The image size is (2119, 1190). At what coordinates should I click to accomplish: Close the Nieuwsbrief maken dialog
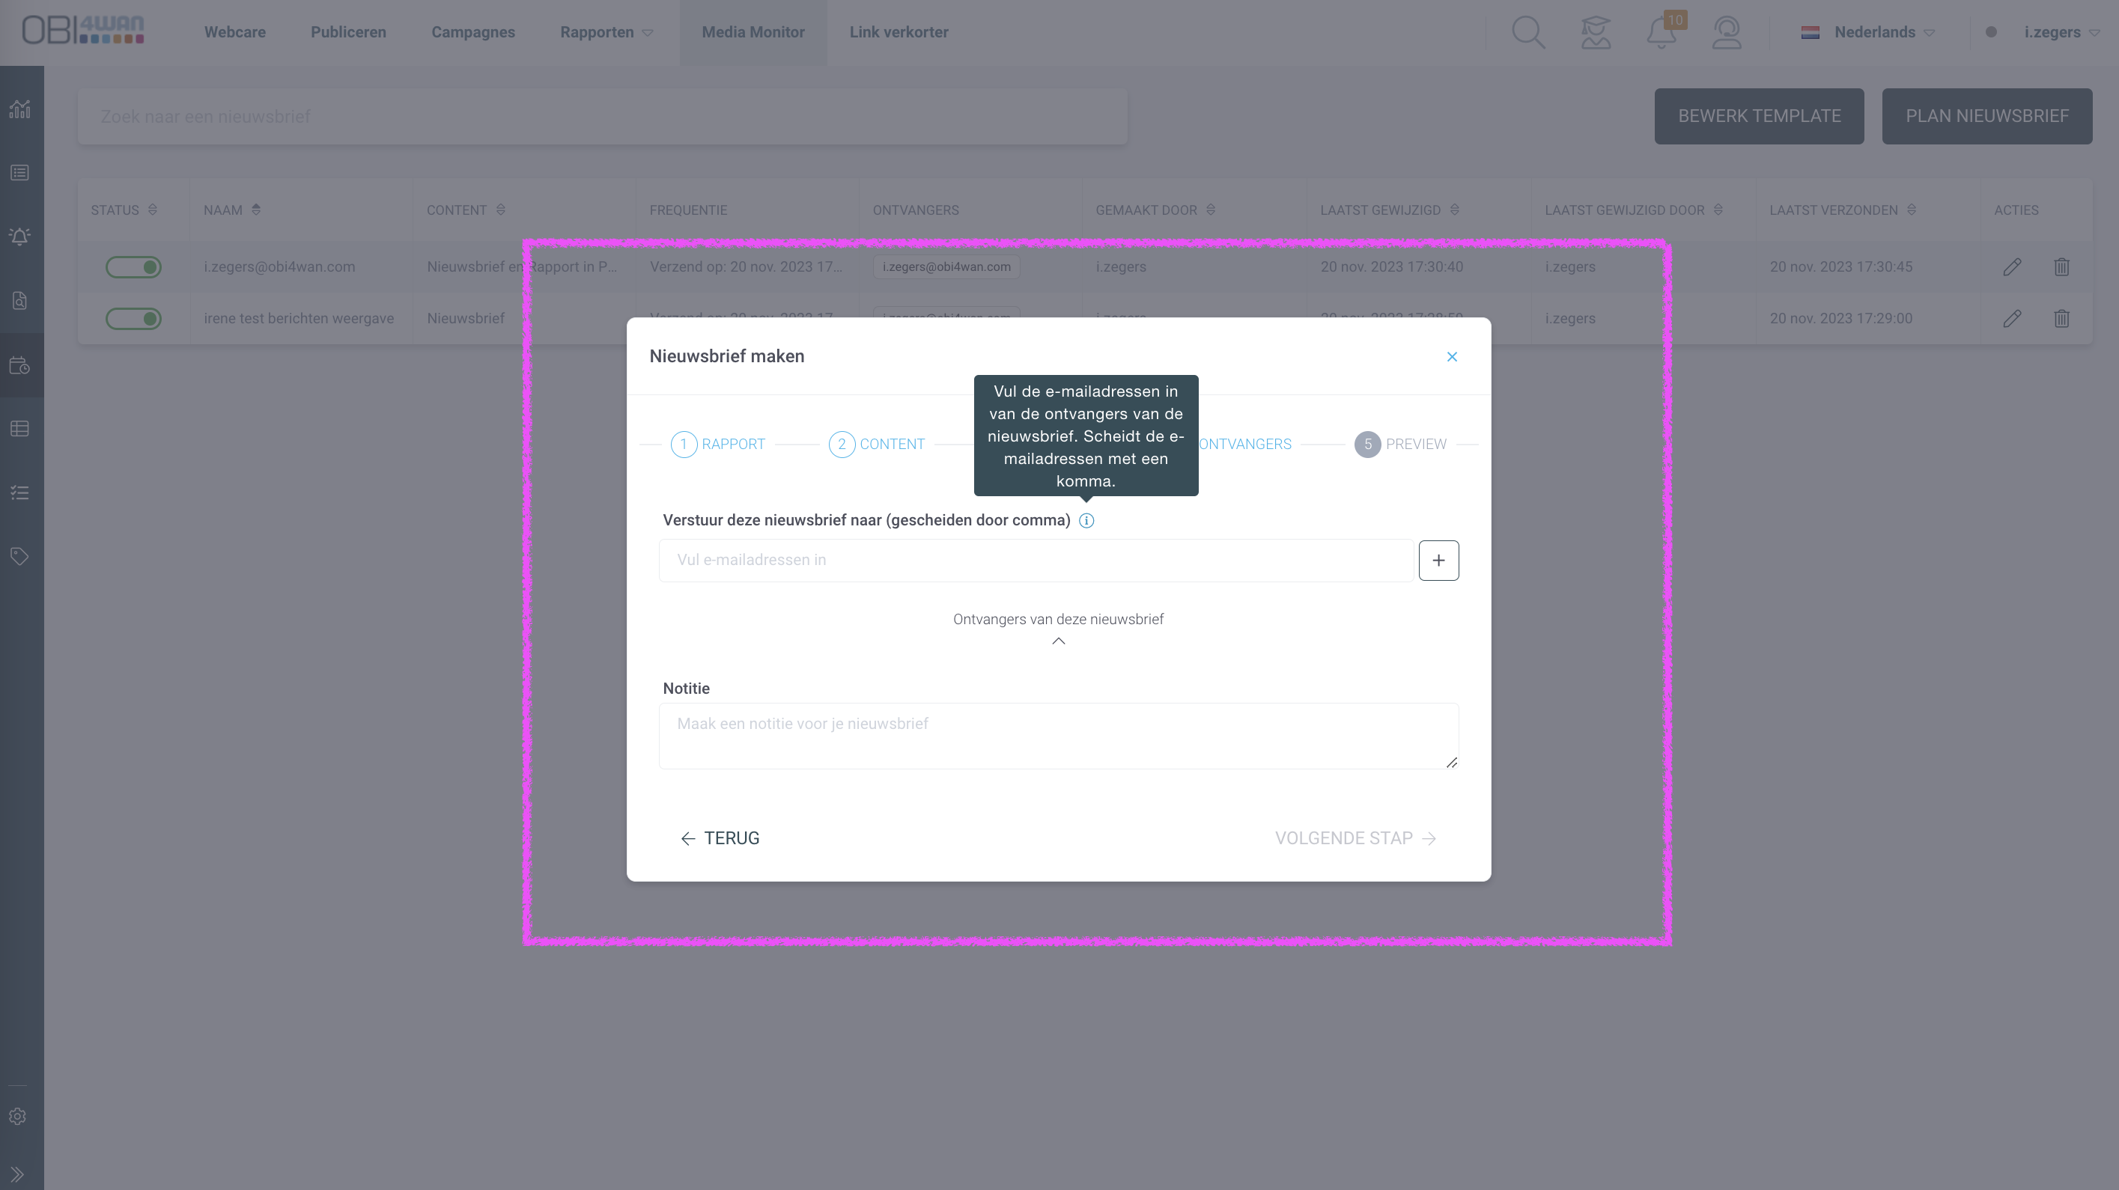[x=1452, y=356]
